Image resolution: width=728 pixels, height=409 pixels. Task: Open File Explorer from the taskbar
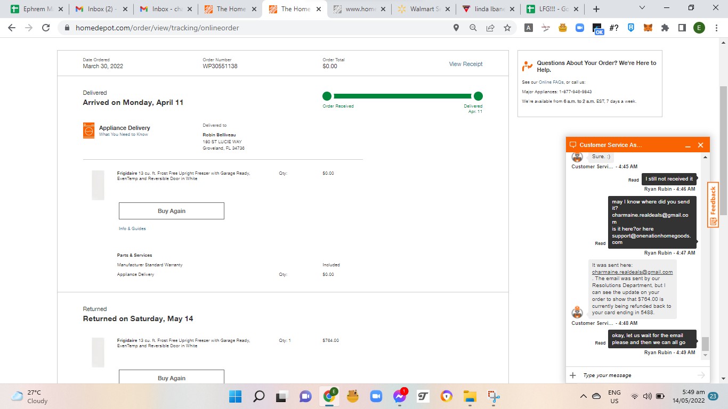(470, 396)
